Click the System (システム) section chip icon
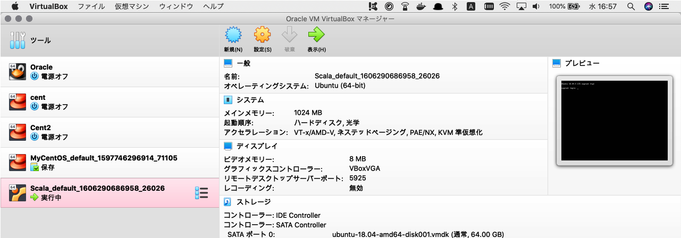Image resolution: width=681 pixels, height=238 pixels. tap(228, 100)
